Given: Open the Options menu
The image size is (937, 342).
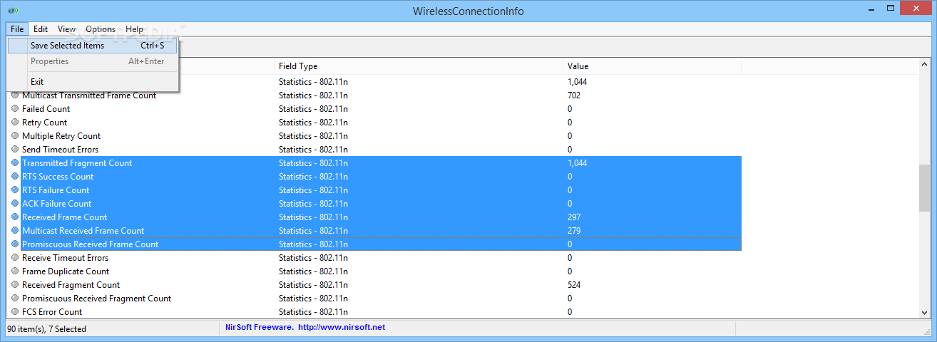Looking at the screenshot, I should 101,29.
